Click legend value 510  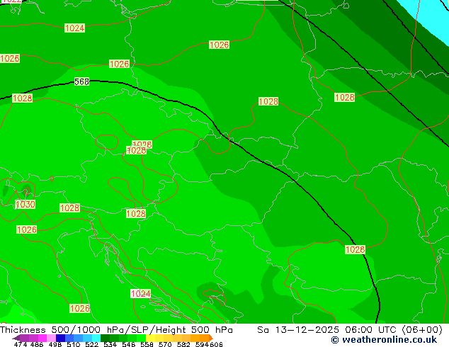click(74, 344)
